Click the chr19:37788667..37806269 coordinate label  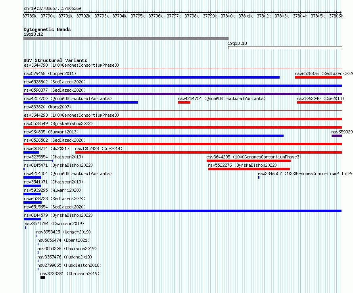tap(52, 8)
